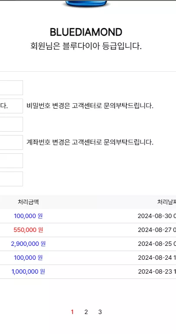The height and width of the screenshot is (334, 176).
Task: Select current page 1 in pagination
Action: [x=72, y=312]
